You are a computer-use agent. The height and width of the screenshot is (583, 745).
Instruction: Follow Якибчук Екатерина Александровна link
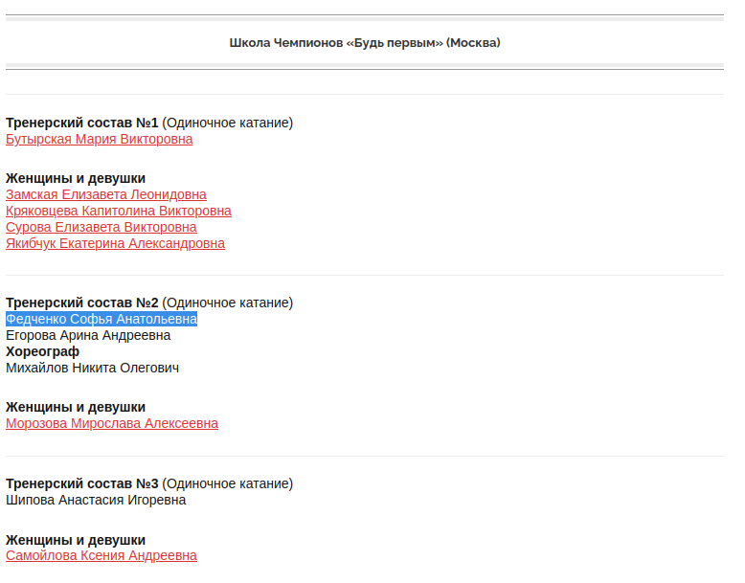tap(115, 243)
